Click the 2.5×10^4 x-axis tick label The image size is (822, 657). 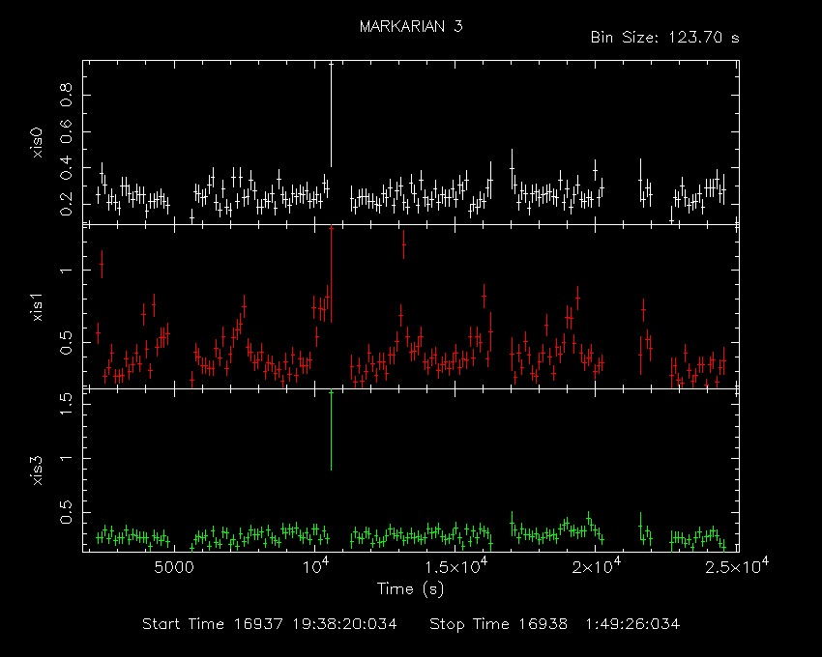(x=737, y=566)
